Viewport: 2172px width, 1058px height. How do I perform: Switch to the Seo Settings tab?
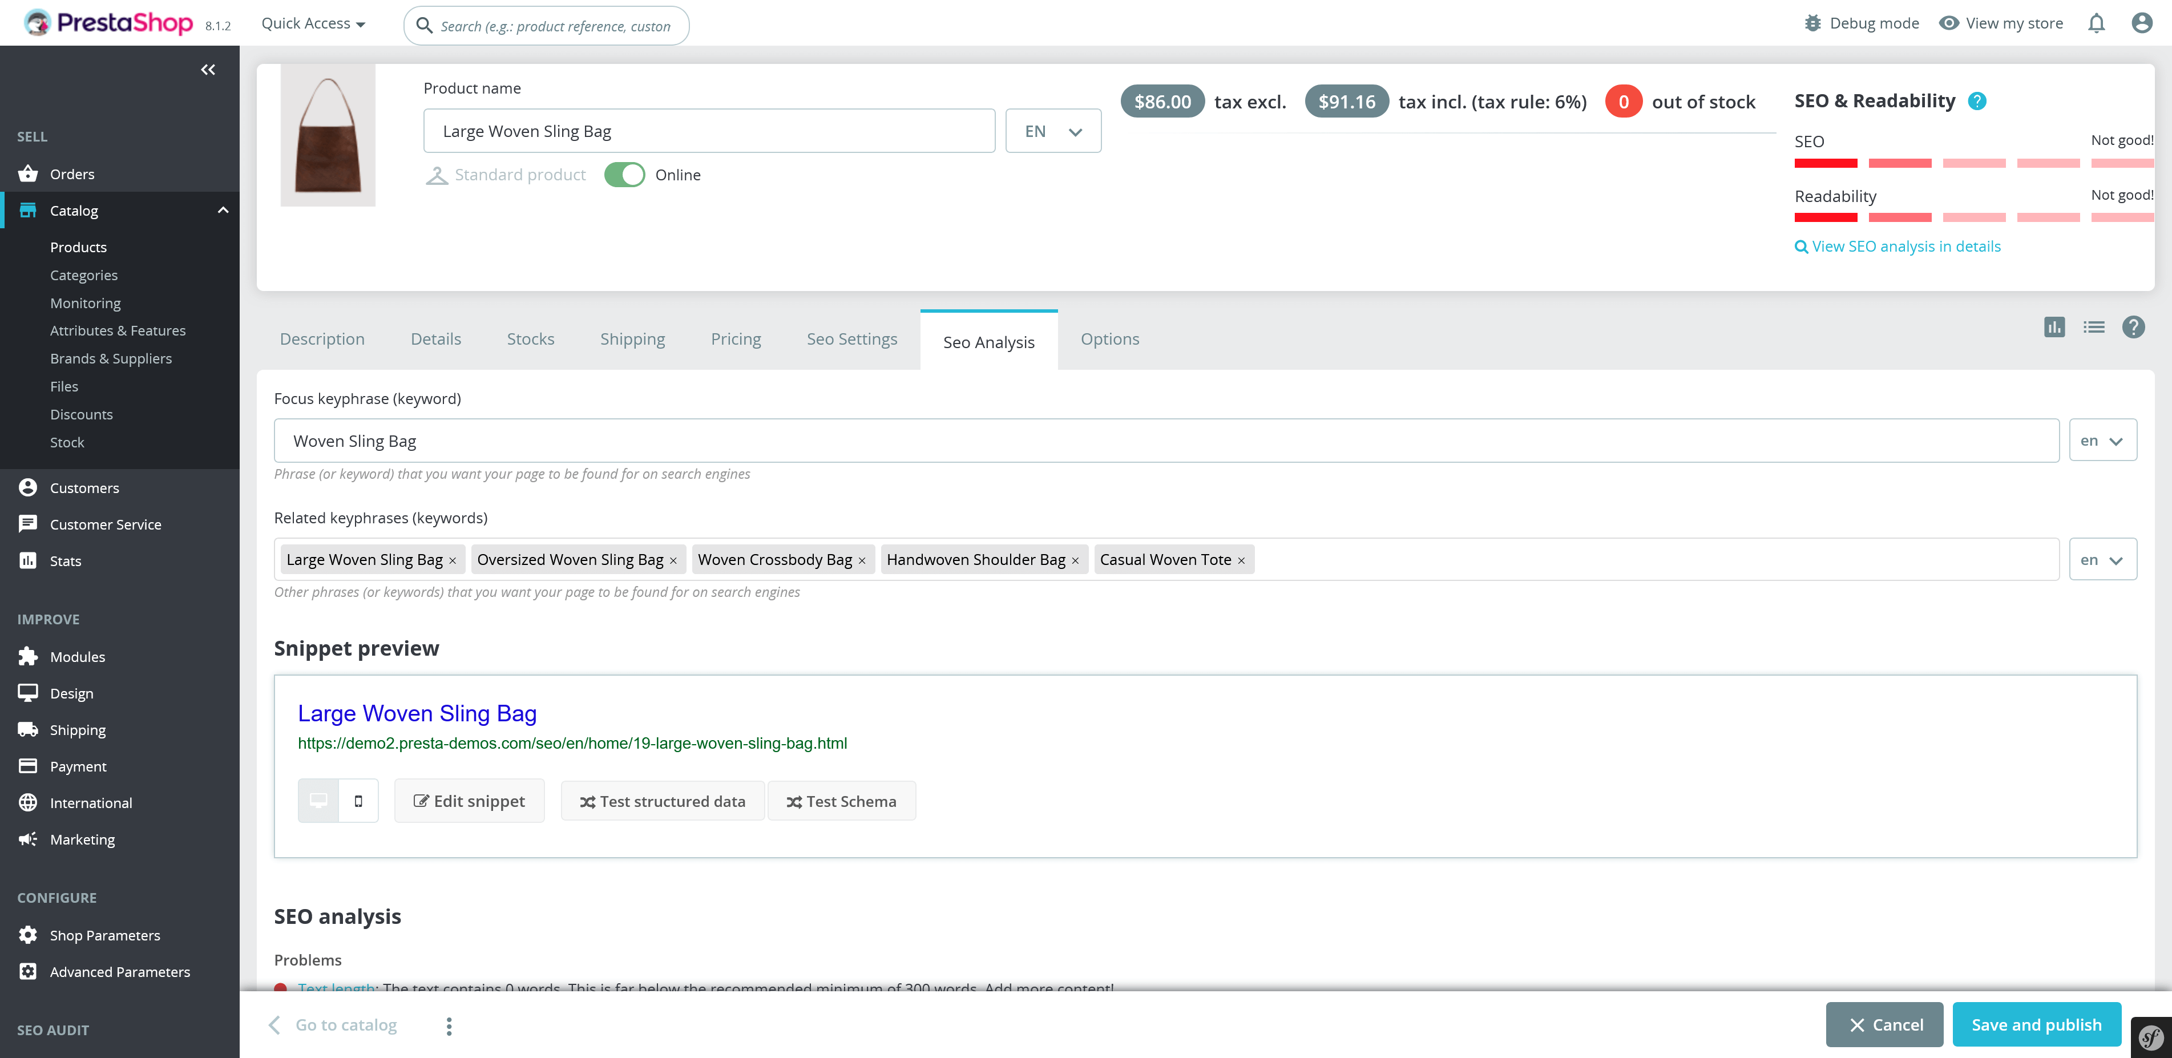851,339
